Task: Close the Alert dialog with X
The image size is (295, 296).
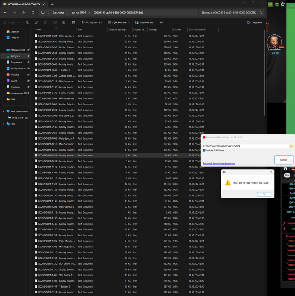Action: coord(271,172)
